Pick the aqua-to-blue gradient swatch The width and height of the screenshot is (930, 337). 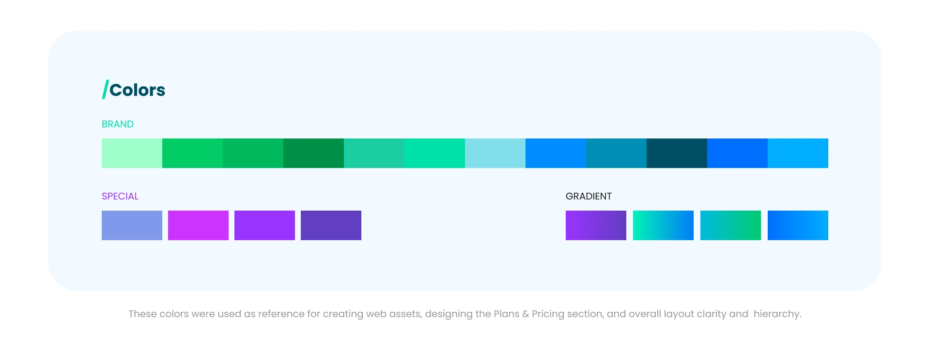(x=663, y=225)
